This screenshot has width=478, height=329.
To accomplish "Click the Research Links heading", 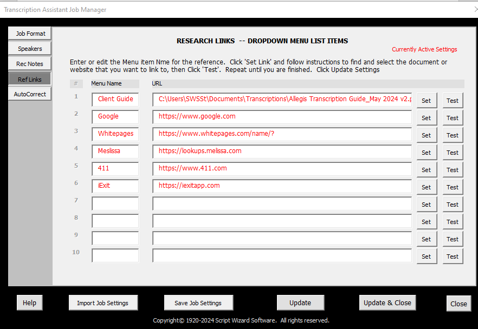I will click(262, 41).
